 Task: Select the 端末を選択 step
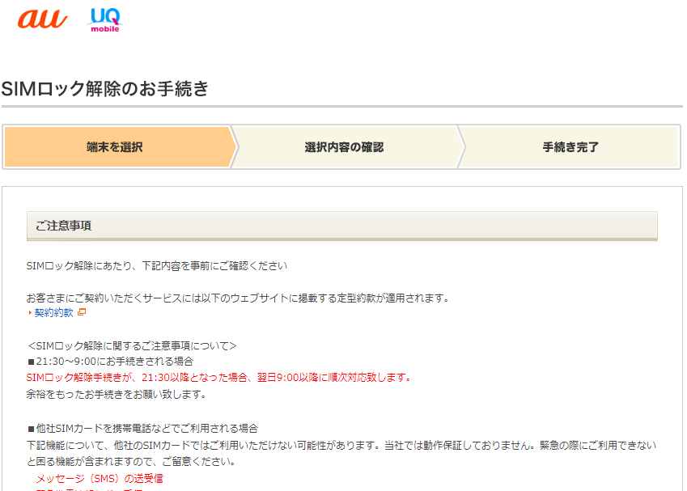point(115,147)
